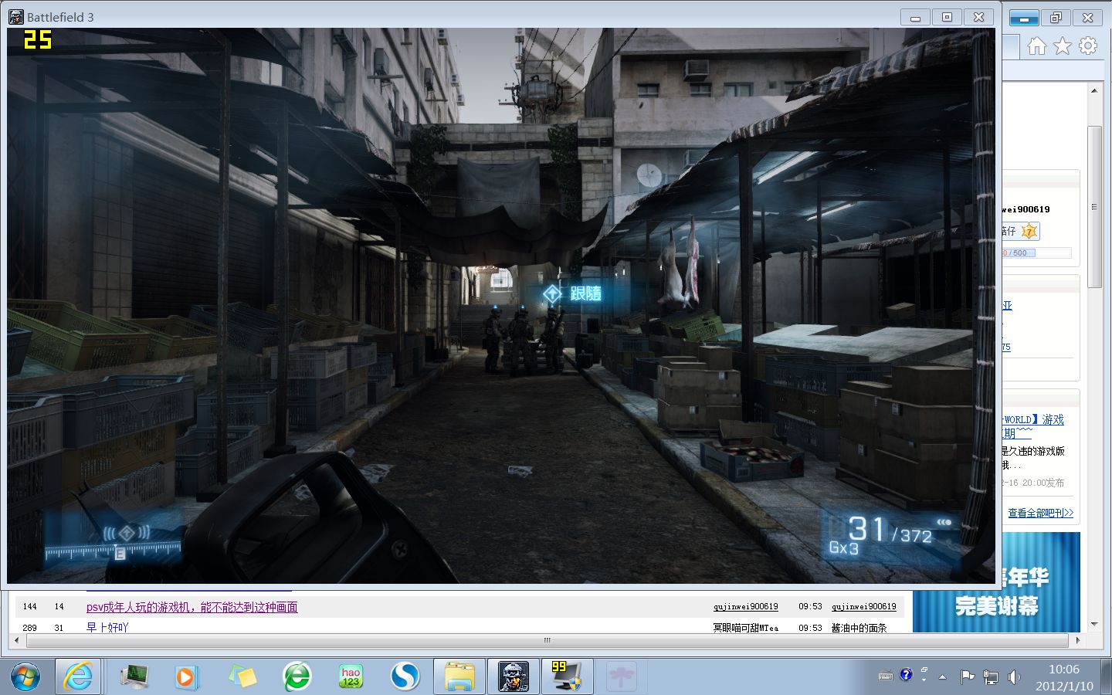
Task: Open the browser Favorites star icon
Action: coord(1063,46)
